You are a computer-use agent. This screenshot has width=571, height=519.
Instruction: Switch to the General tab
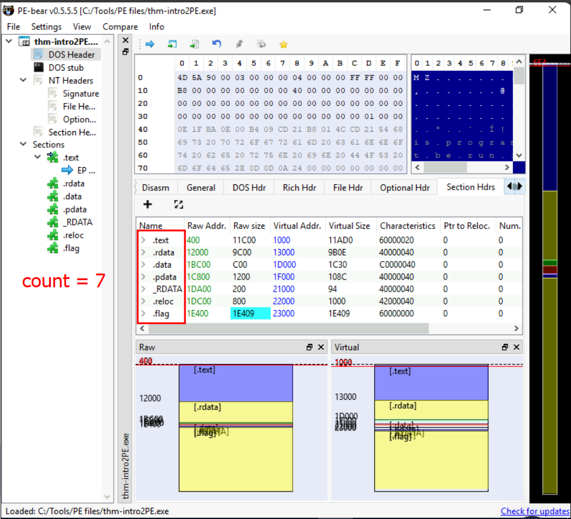201,188
